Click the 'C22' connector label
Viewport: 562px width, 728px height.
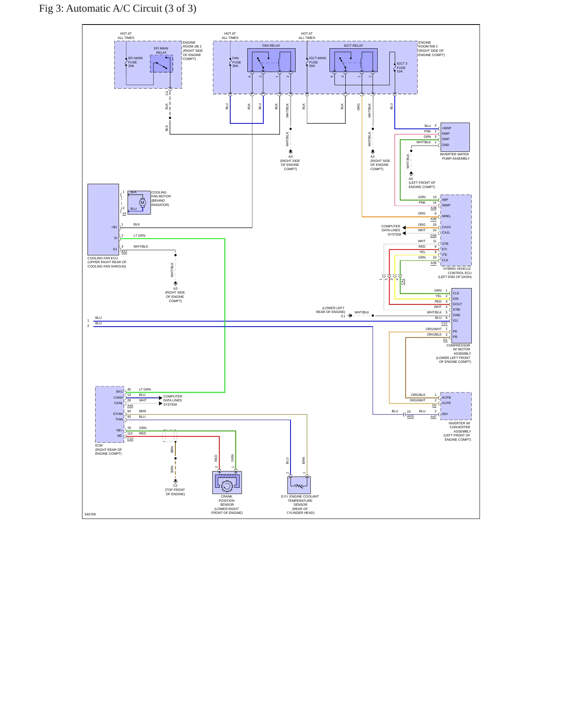[x=444, y=323]
